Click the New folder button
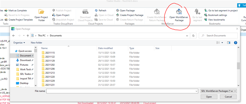 [37, 43]
